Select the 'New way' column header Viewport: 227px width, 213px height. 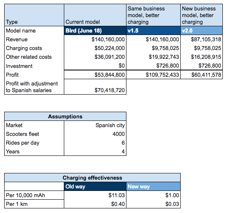point(153,187)
